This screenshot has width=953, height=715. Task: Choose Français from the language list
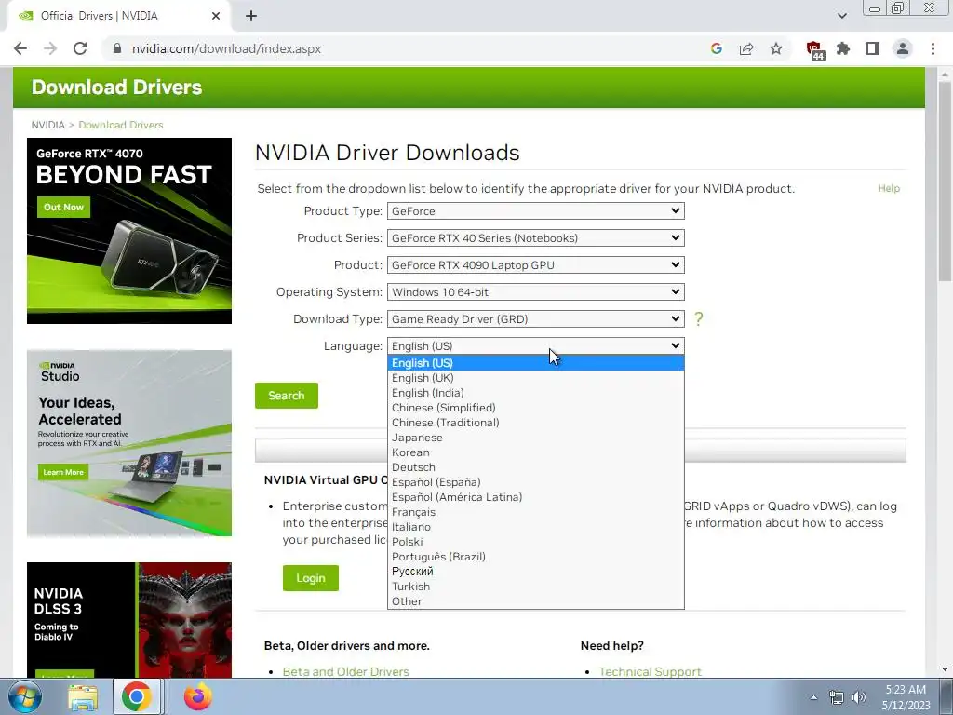535,512
